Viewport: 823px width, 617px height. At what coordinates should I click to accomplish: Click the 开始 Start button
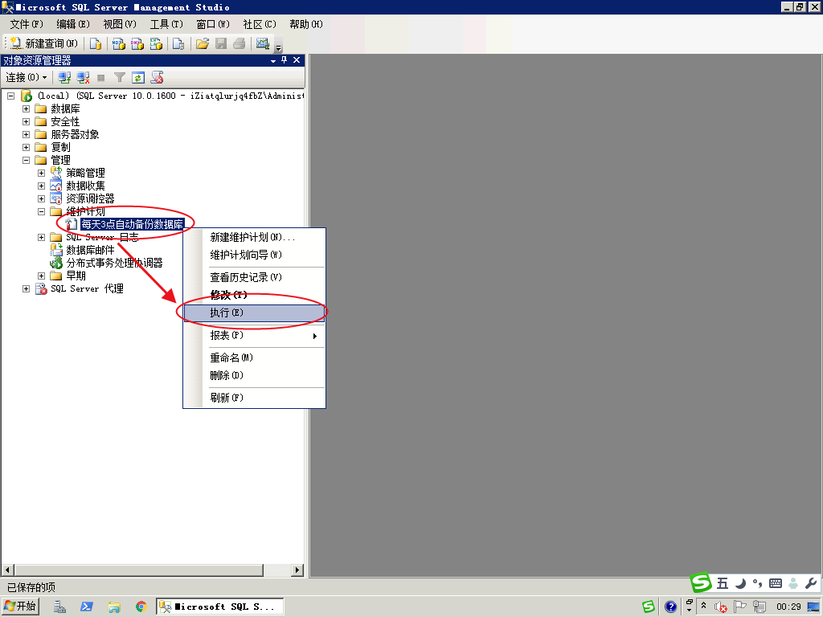pos(20,607)
